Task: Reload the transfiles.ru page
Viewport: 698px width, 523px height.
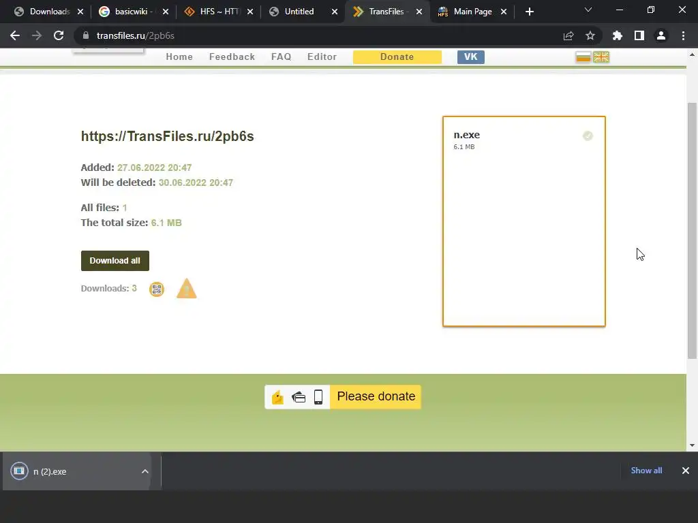Action: click(59, 35)
